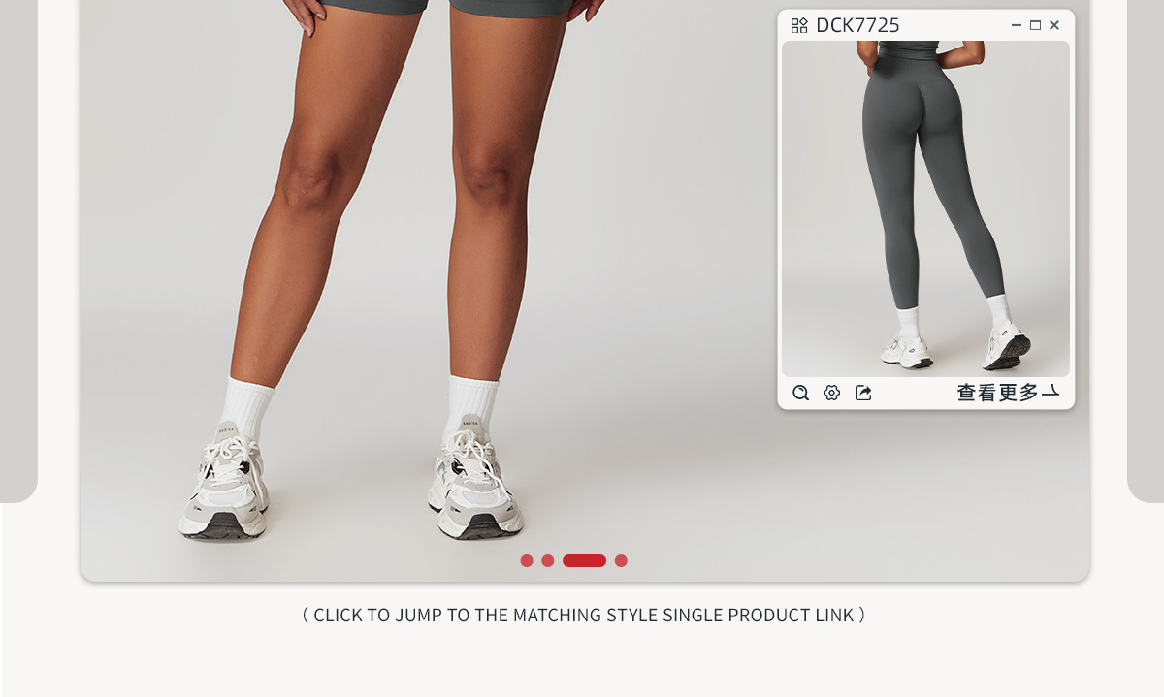This screenshot has width=1164, height=697.
Task: Open the magnifier search icon in popup
Action: point(800,393)
